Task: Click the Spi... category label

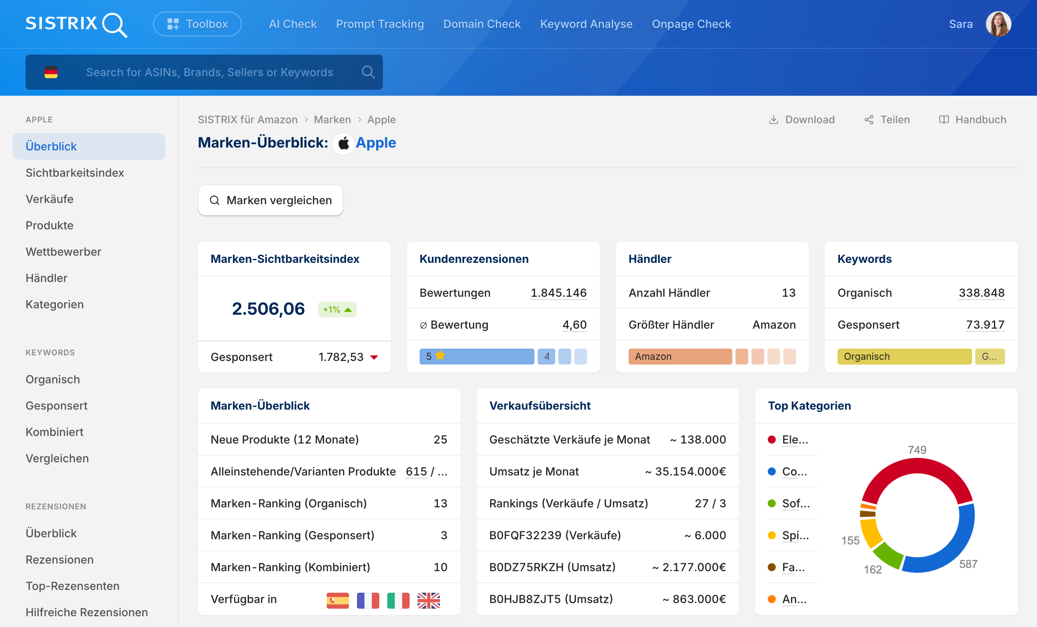Action: tap(795, 536)
